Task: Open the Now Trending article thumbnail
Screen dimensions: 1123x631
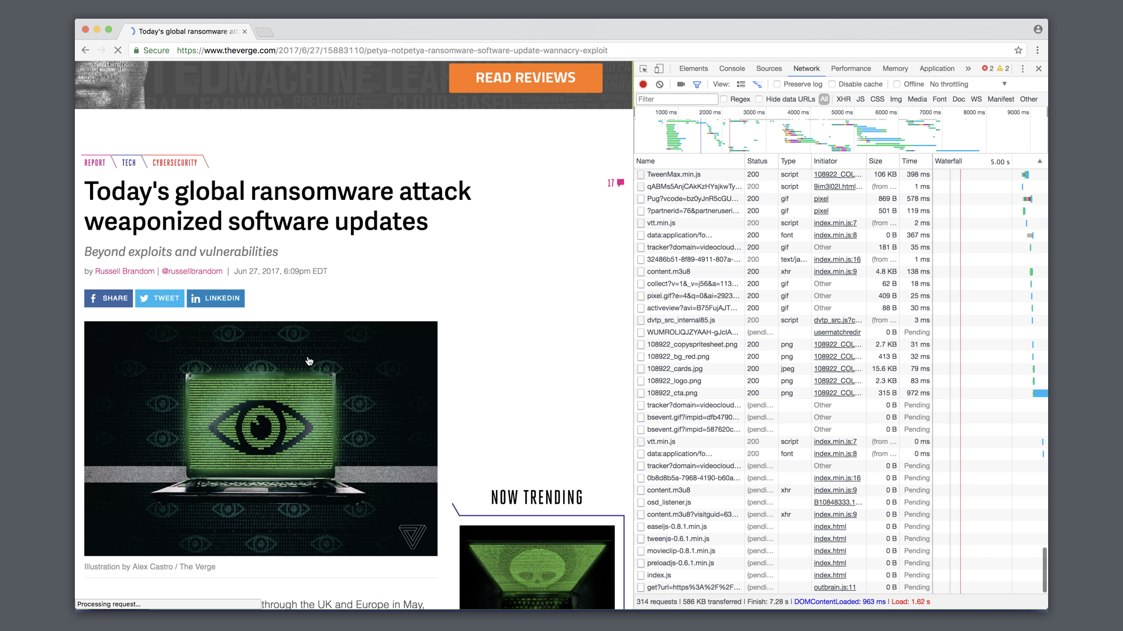Action: (x=537, y=567)
